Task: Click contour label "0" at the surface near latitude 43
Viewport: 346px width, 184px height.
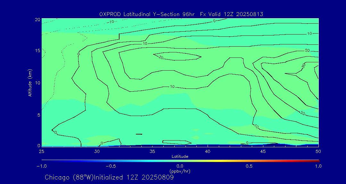Action: pos(247,143)
